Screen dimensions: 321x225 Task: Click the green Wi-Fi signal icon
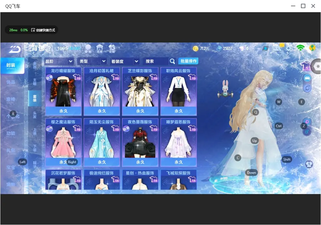coord(300,48)
